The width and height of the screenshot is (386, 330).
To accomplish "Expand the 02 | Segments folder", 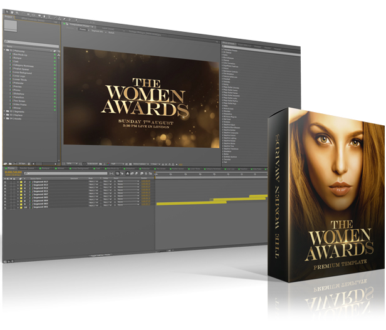I will point(4,111).
